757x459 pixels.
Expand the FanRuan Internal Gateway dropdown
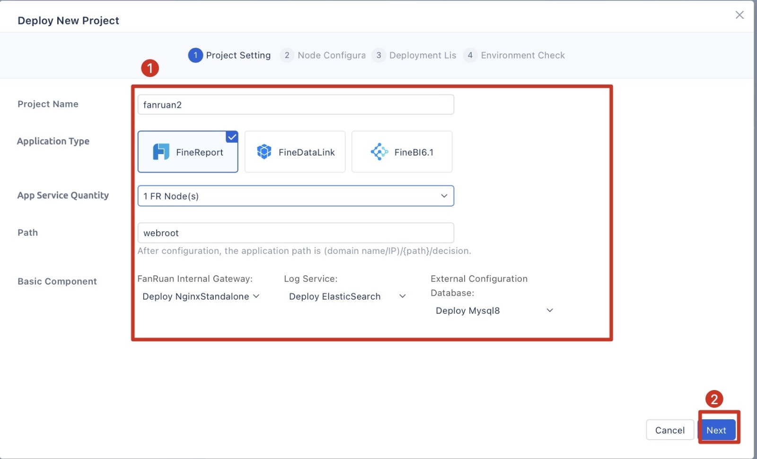pos(201,296)
